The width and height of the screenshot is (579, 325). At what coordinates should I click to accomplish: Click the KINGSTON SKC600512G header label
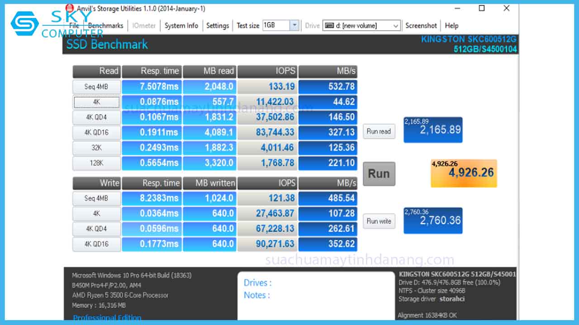tap(469, 39)
